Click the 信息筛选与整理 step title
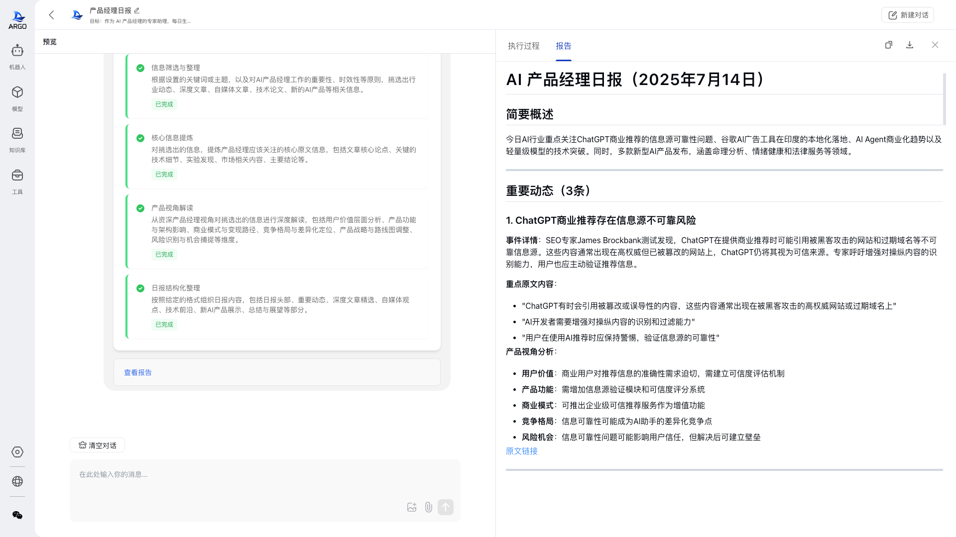This screenshot has width=956, height=537. (x=176, y=68)
